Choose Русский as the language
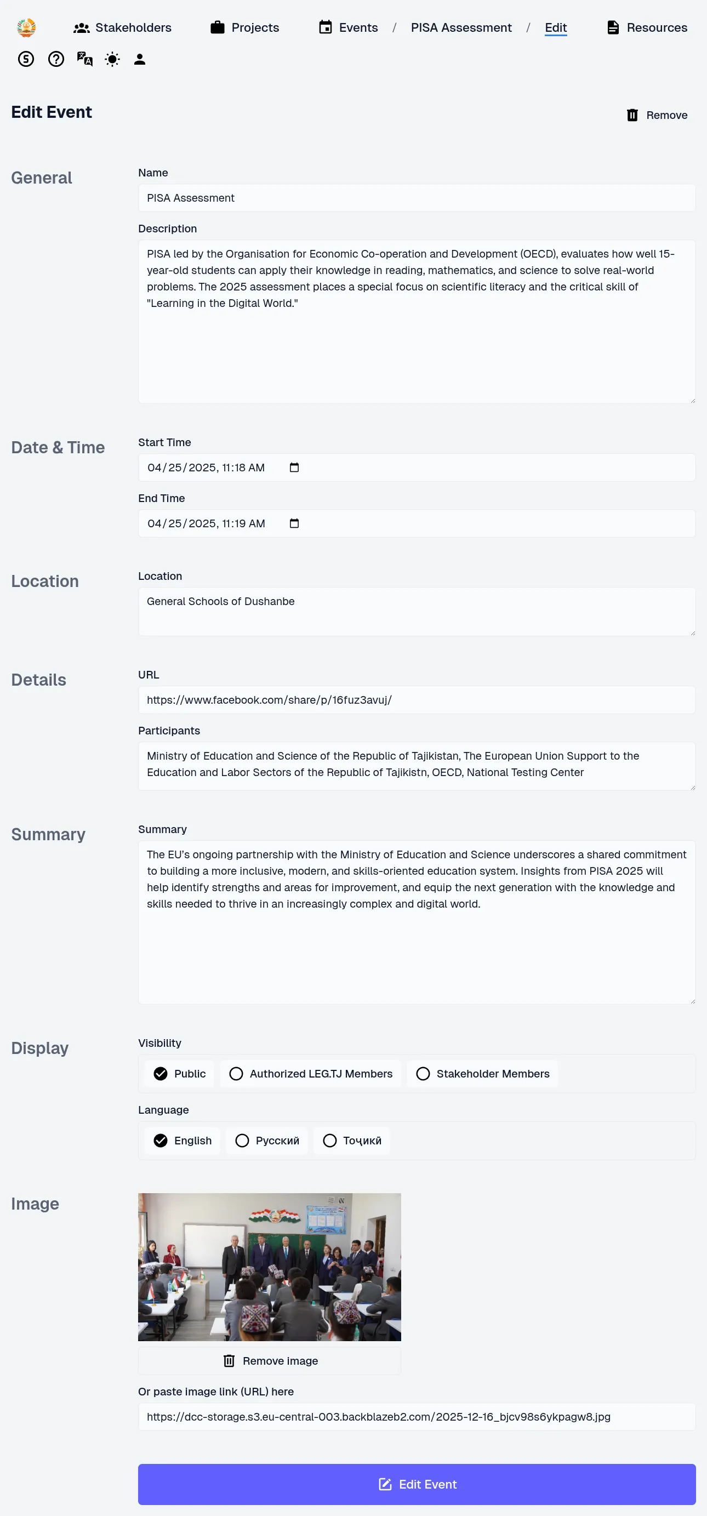The image size is (707, 1516). pyautogui.click(x=267, y=1141)
